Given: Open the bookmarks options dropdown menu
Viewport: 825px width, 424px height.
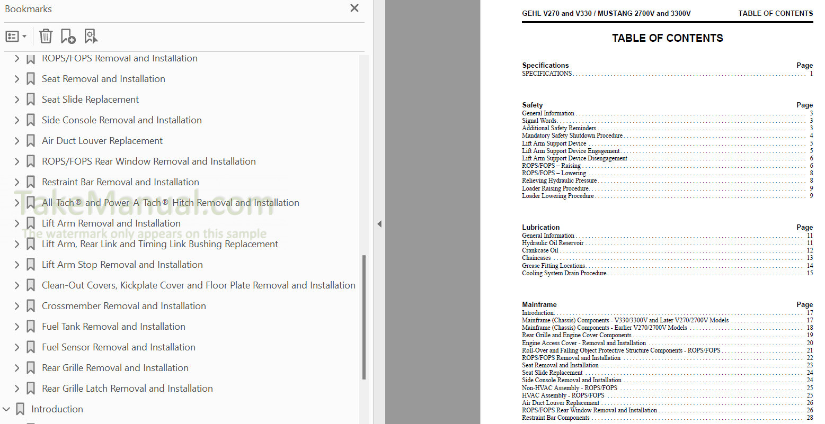Looking at the screenshot, I should tap(16, 36).
